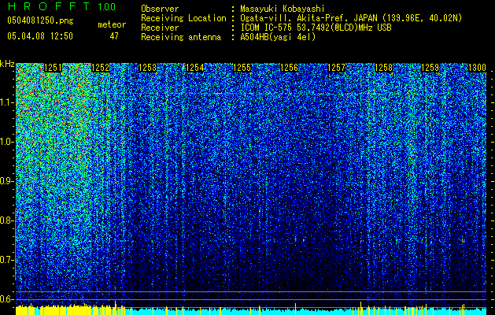Click the 1.1 kHz frequency axis label
This screenshot has height=315, width=495.
(8, 102)
